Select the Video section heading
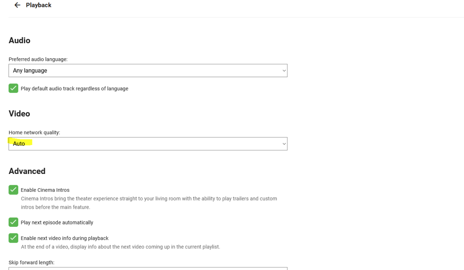464x270 pixels. pyautogui.click(x=19, y=113)
